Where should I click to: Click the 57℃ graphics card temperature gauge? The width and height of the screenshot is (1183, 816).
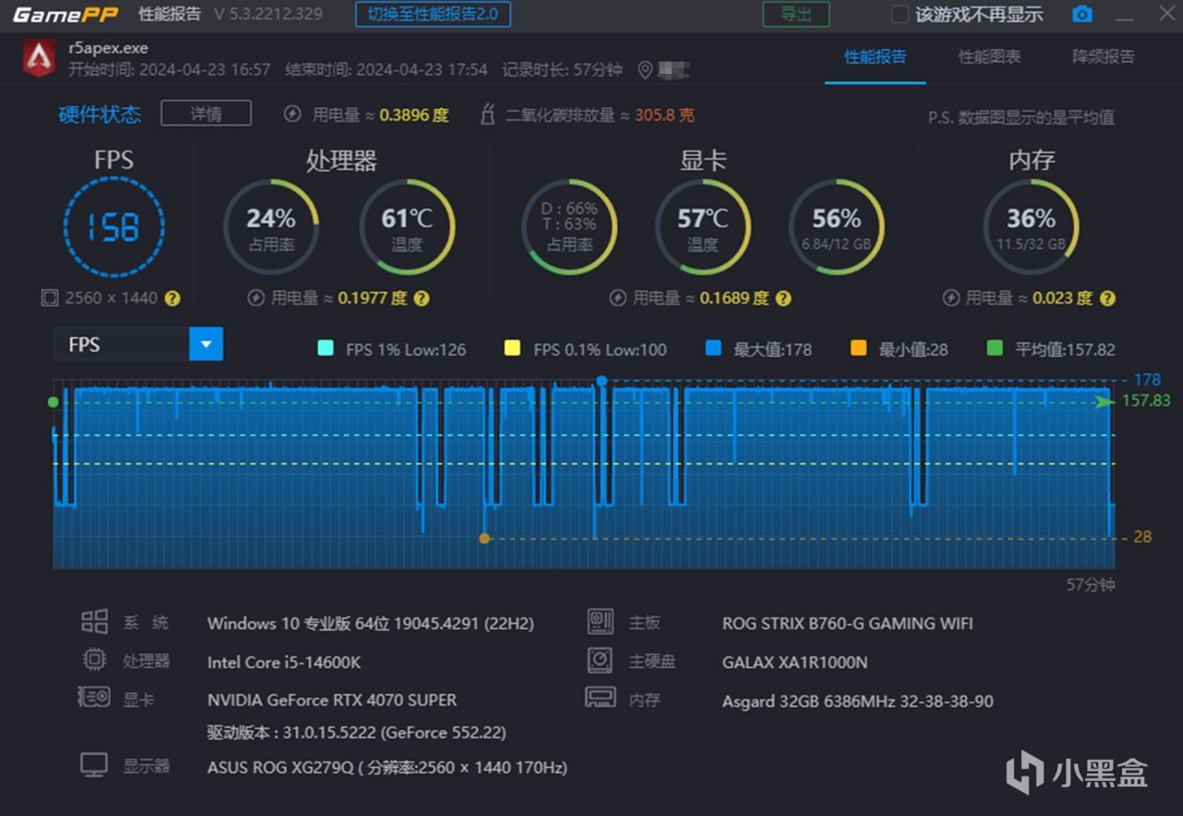[702, 226]
